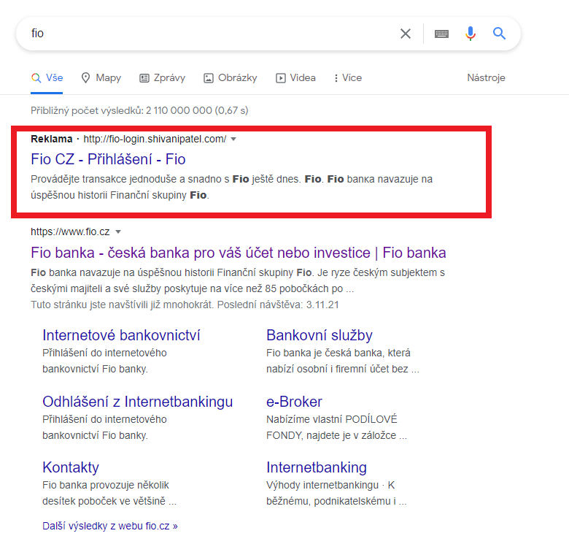This screenshot has width=569, height=555.
Task: Open the Internetové bankovnictví sitelink
Action: pos(121,335)
